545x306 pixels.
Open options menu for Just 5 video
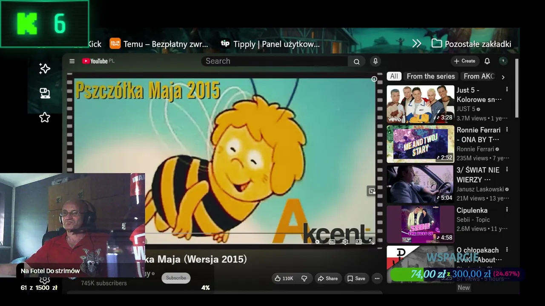click(507, 90)
